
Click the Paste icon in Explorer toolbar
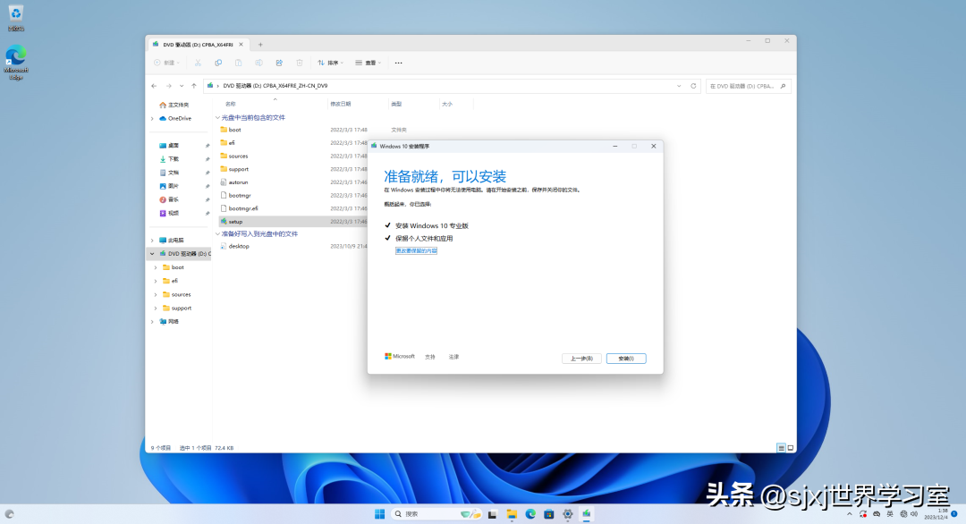(239, 63)
